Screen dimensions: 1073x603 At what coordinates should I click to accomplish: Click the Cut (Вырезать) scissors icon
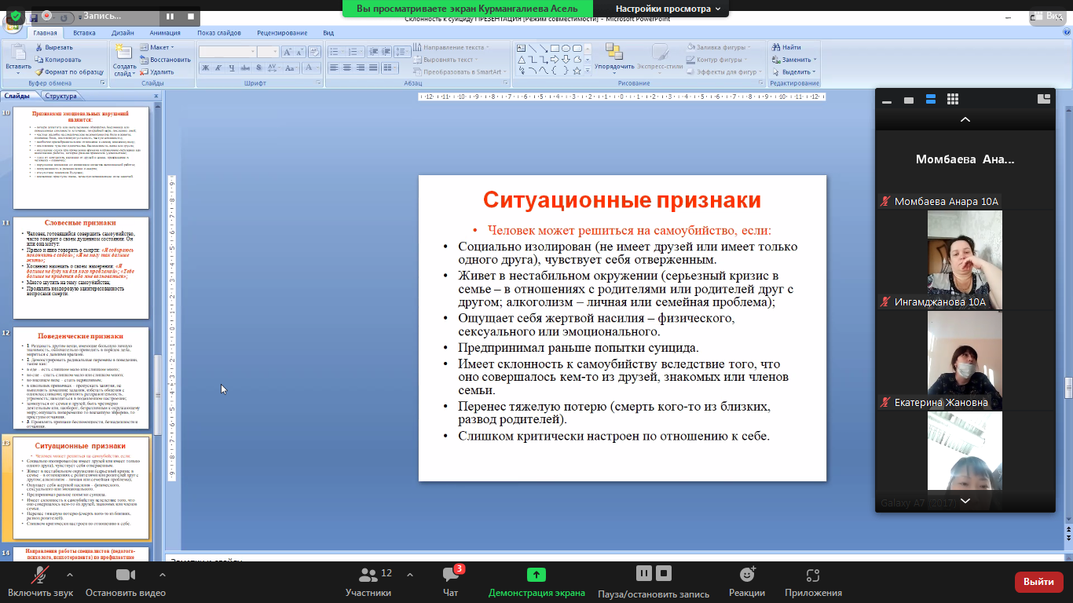coord(38,47)
